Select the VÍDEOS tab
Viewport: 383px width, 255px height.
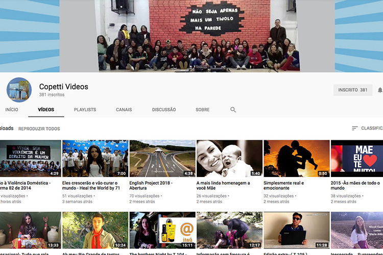(46, 110)
